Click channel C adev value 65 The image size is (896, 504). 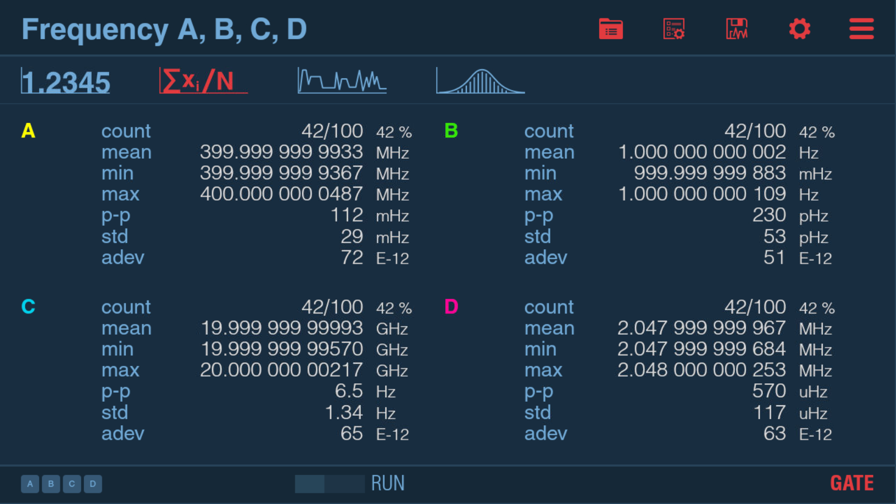352,434
